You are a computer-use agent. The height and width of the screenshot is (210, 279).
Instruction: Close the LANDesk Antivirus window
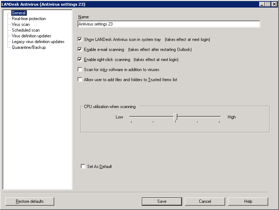pos(274,4)
